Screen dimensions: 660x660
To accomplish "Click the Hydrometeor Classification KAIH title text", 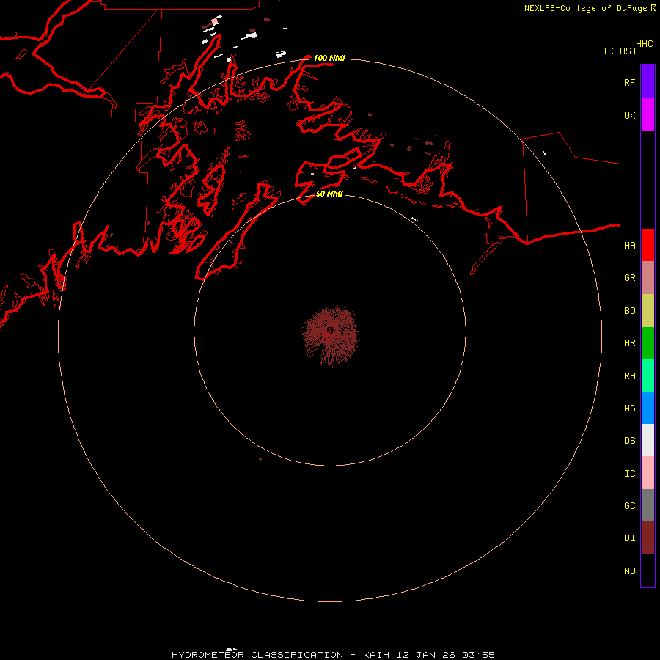I will [333, 655].
